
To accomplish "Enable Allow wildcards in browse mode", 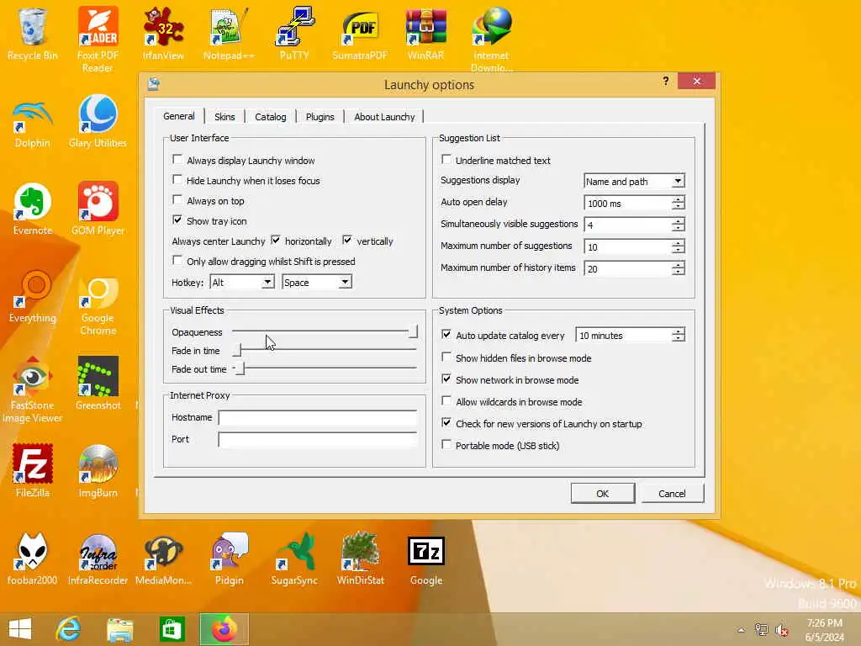I will point(446,401).
